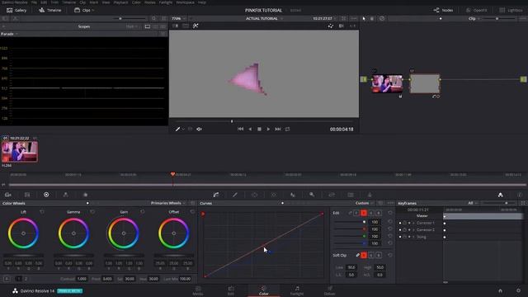
Task: Mute audio with viewer speaker icon
Action: point(199,129)
